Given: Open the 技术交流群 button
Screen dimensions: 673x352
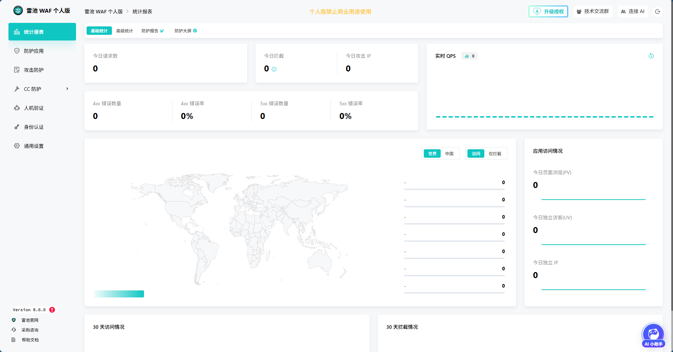Looking at the screenshot, I should click(x=593, y=11).
